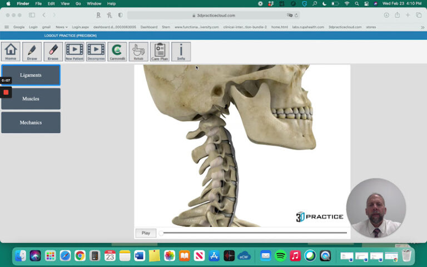Viewport: 427px width, 267px height.
Task: Open the Care Plan clipboard tool
Action: pyautogui.click(x=160, y=52)
